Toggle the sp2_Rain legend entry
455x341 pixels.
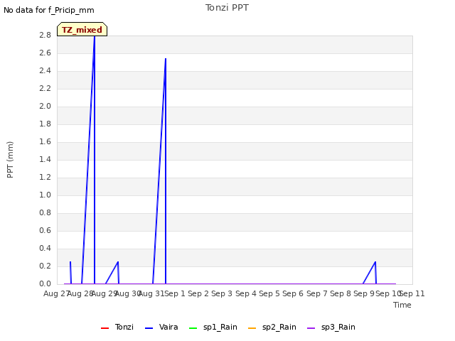pos(272,327)
